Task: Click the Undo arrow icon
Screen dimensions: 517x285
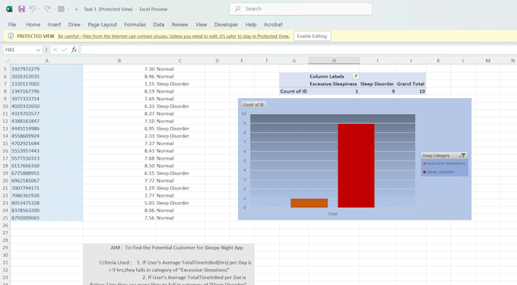Action: point(32,9)
